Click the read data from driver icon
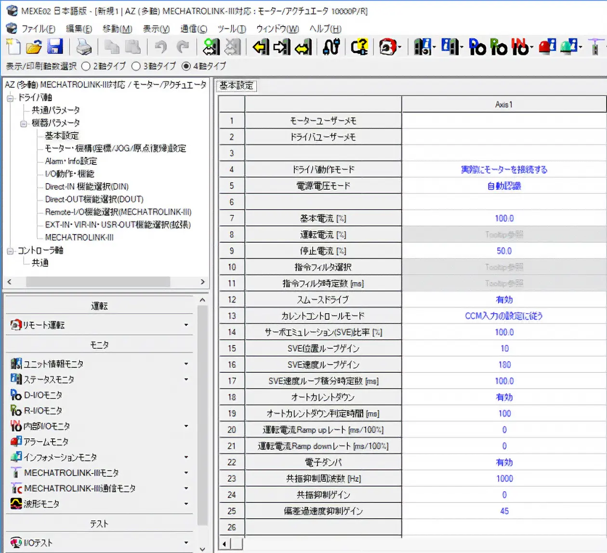 [261, 47]
